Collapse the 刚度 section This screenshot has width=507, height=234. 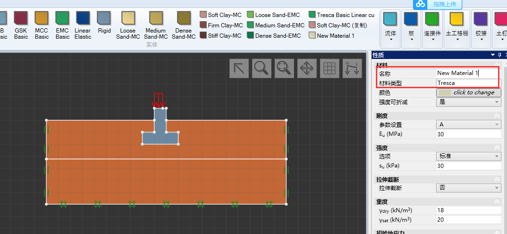coord(497,116)
